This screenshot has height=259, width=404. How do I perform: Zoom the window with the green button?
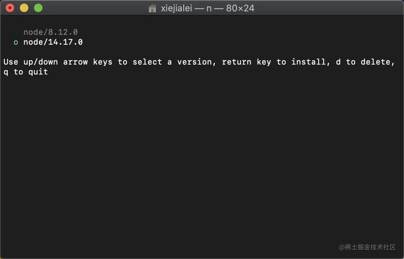point(38,8)
